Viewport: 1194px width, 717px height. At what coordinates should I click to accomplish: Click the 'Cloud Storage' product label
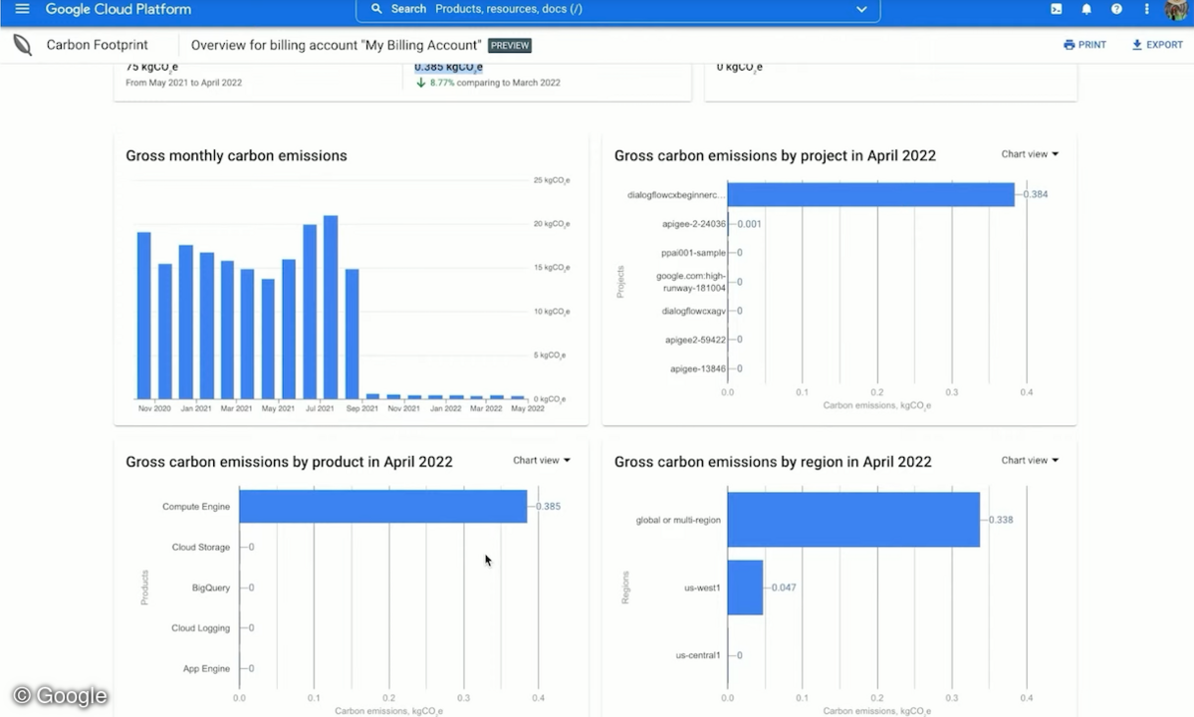point(200,548)
